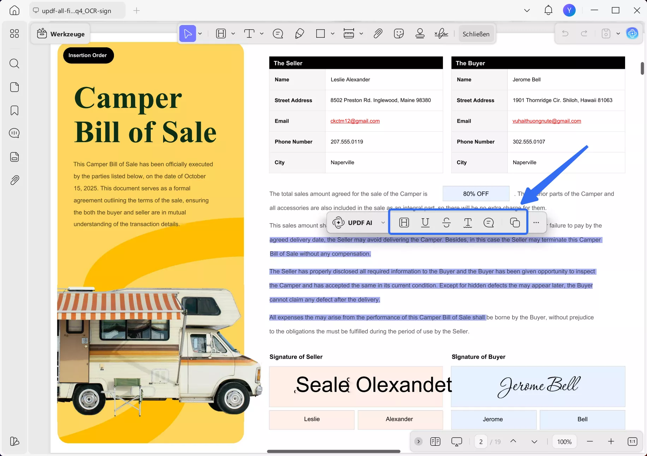Image resolution: width=647 pixels, height=456 pixels.
Task: Add a note to selected text from popup
Action: (489, 223)
